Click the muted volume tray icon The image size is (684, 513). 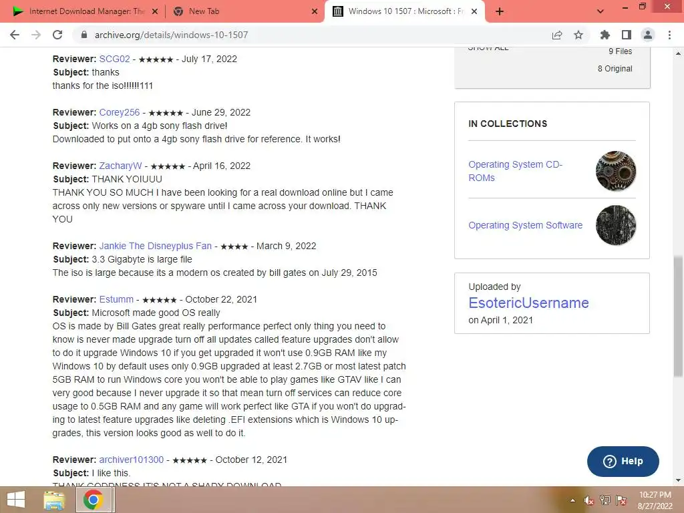[588, 500]
